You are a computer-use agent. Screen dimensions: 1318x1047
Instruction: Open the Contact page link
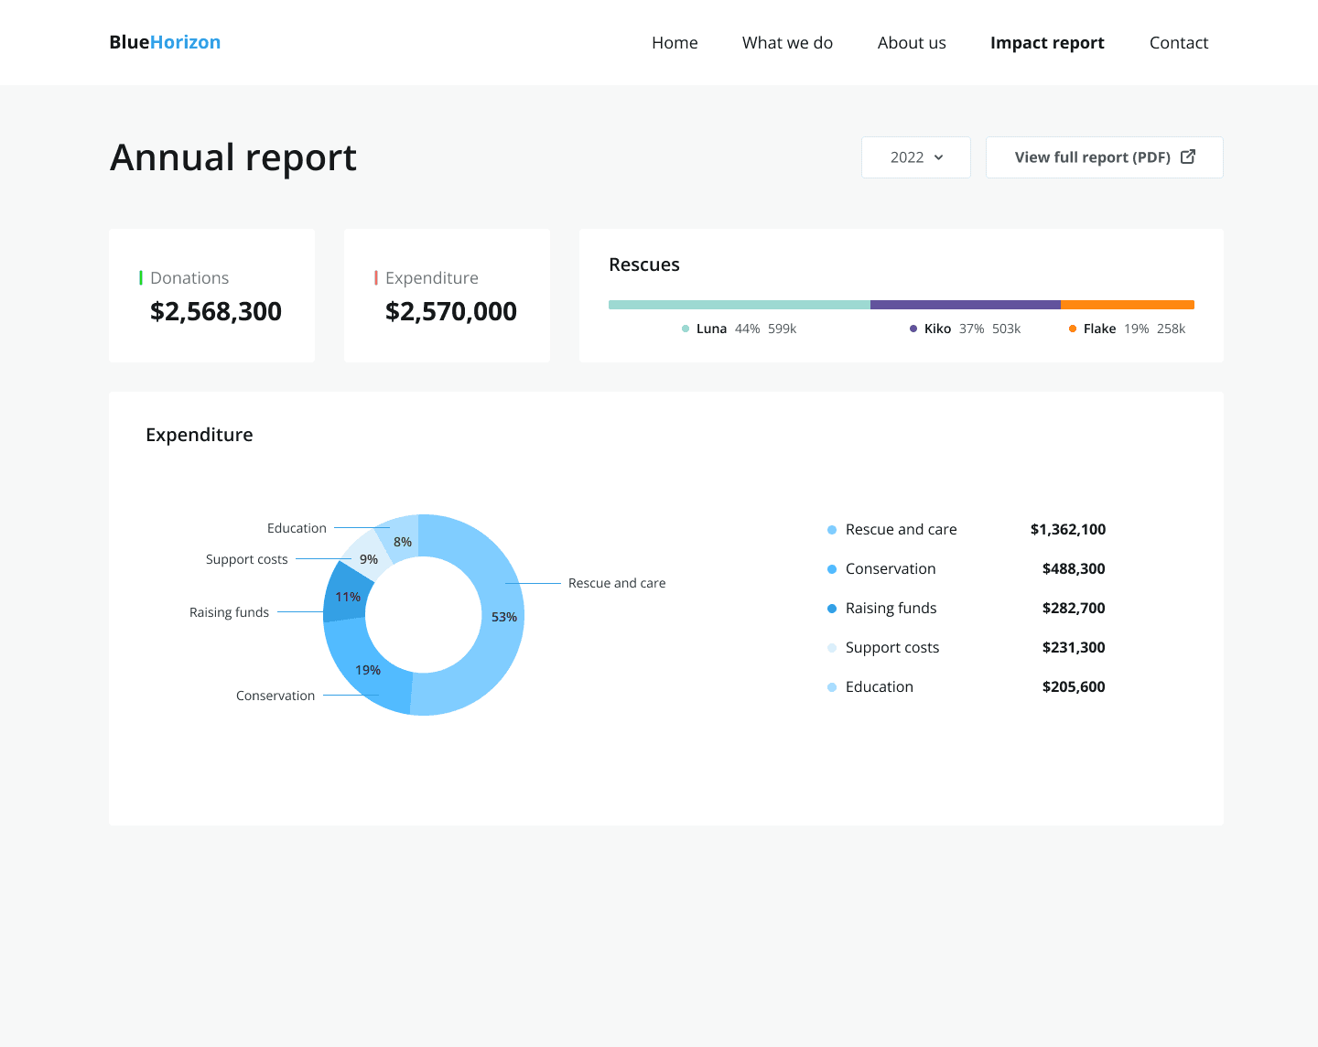(1179, 43)
